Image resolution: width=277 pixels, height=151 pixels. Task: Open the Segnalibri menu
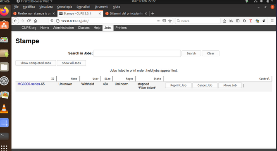point(83,7)
